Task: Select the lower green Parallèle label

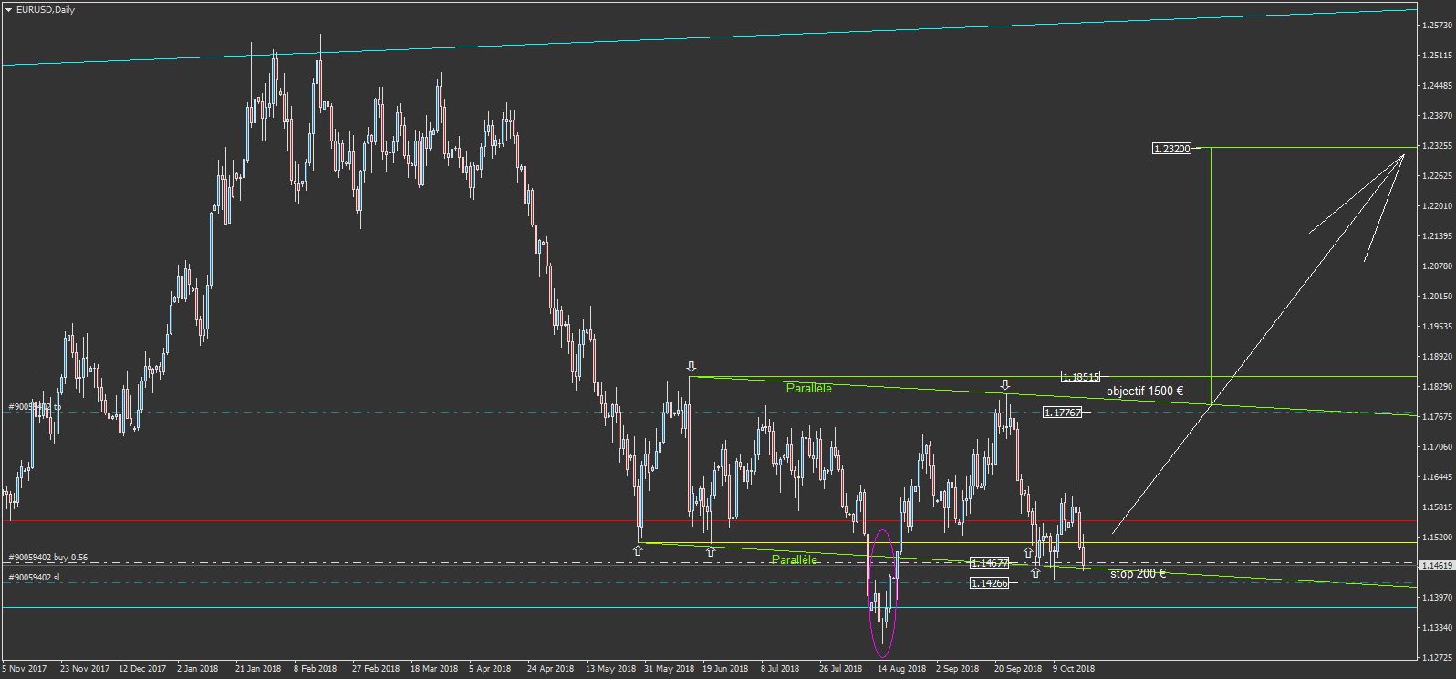Action: [795, 559]
